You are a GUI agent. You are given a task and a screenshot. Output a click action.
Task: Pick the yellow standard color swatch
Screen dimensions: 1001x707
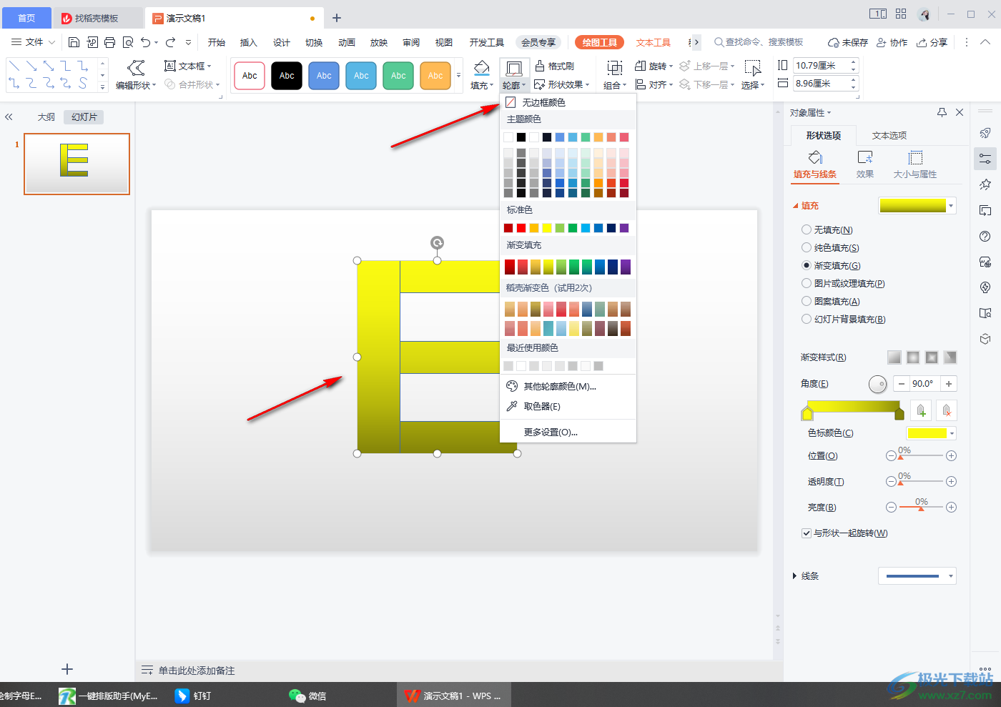click(x=547, y=228)
